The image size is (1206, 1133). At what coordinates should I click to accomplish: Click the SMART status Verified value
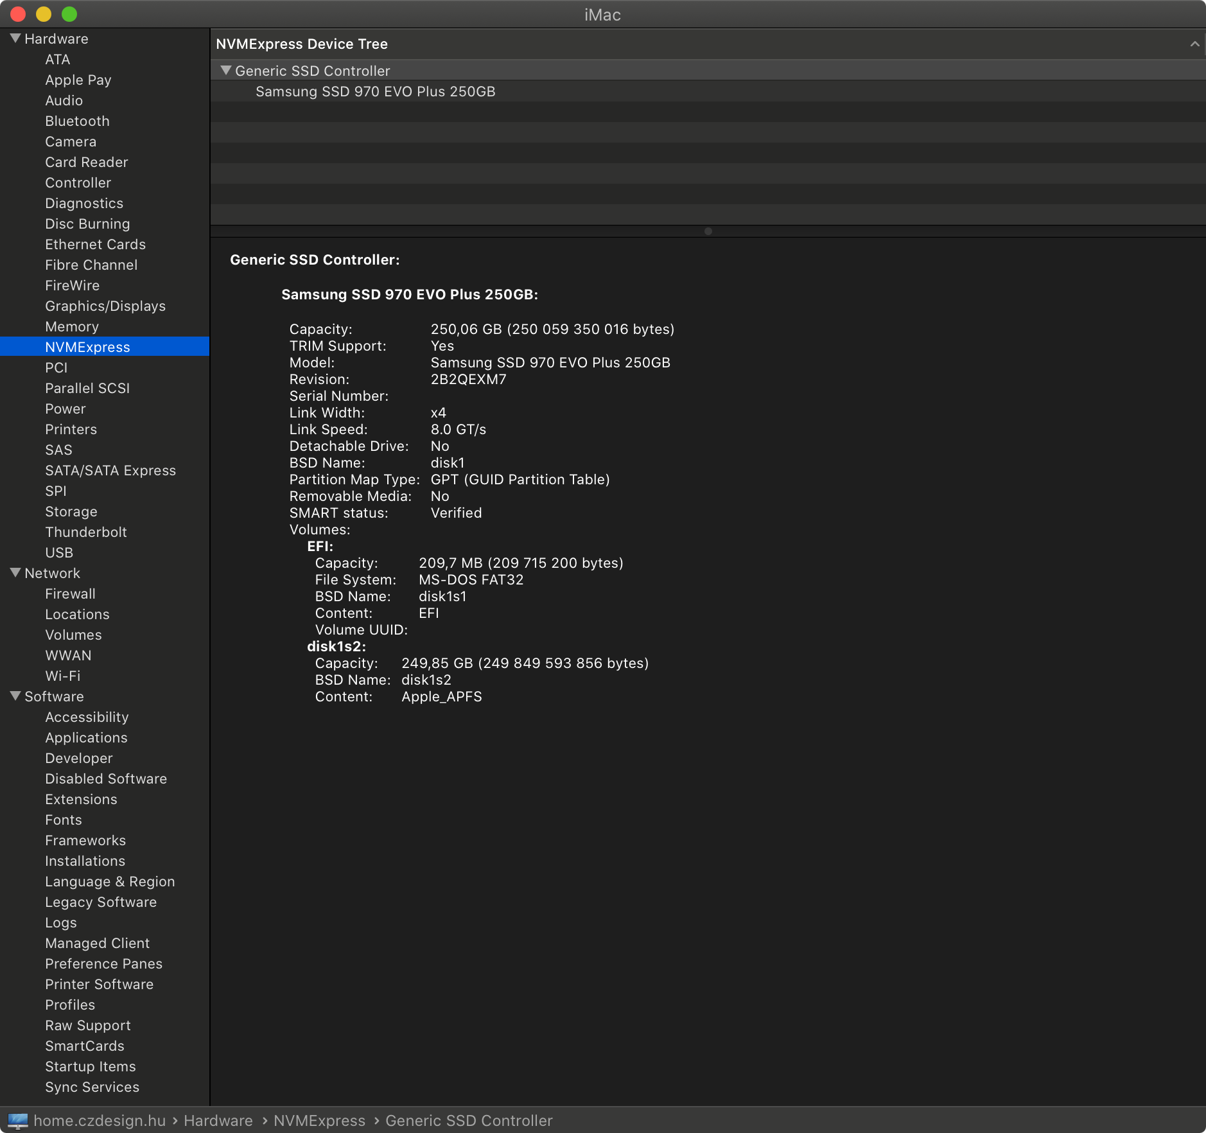[456, 513]
